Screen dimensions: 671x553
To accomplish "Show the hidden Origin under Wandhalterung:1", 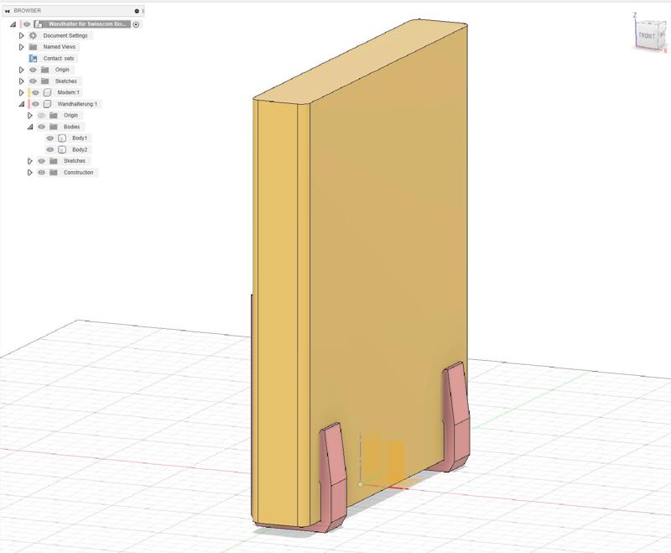I will [x=41, y=116].
